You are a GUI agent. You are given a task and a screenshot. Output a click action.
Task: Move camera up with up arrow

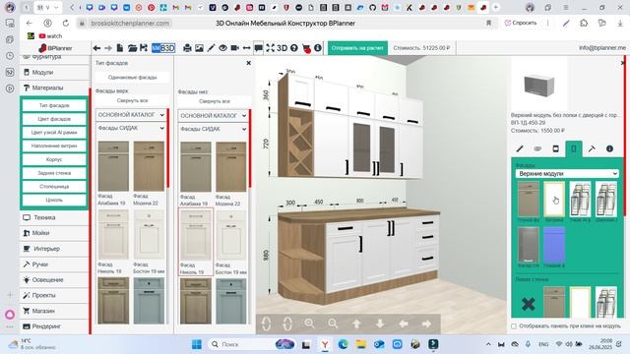tap(356, 324)
